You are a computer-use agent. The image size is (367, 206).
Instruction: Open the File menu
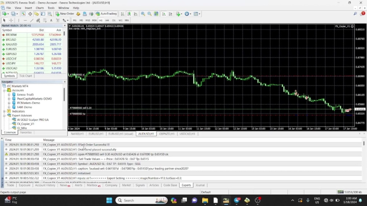pos(9,8)
